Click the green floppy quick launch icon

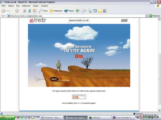tap(33, 118)
